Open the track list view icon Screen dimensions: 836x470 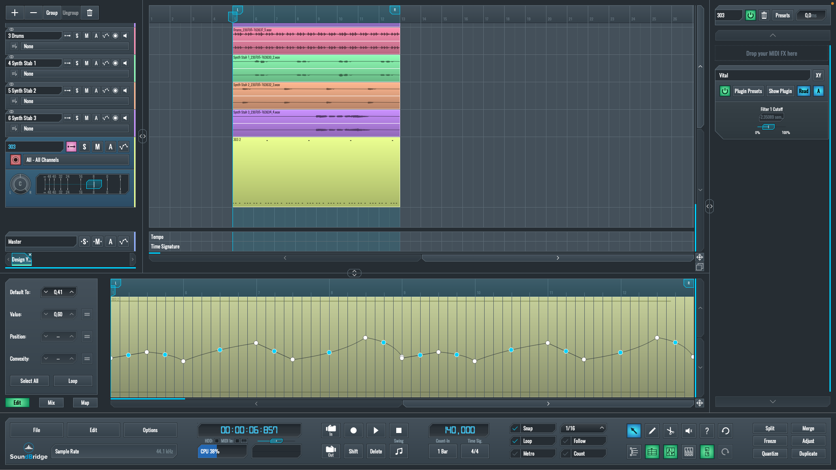634,452
